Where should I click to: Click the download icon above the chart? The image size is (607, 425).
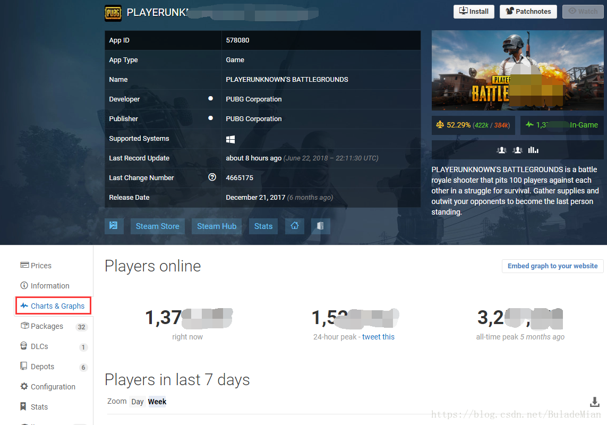coord(595,402)
